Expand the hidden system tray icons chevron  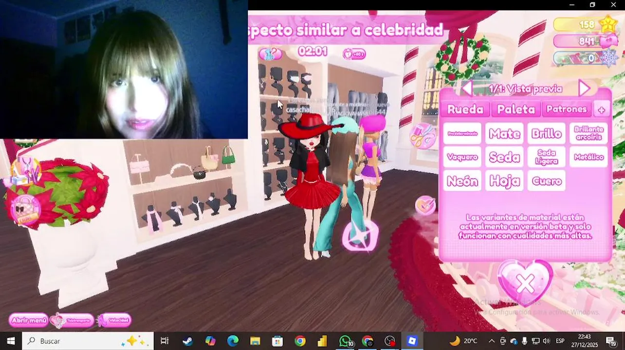click(x=492, y=341)
